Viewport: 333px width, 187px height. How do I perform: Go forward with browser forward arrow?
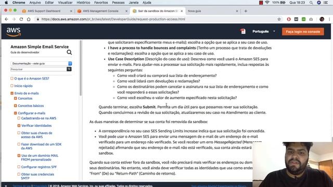click(x=14, y=19)
